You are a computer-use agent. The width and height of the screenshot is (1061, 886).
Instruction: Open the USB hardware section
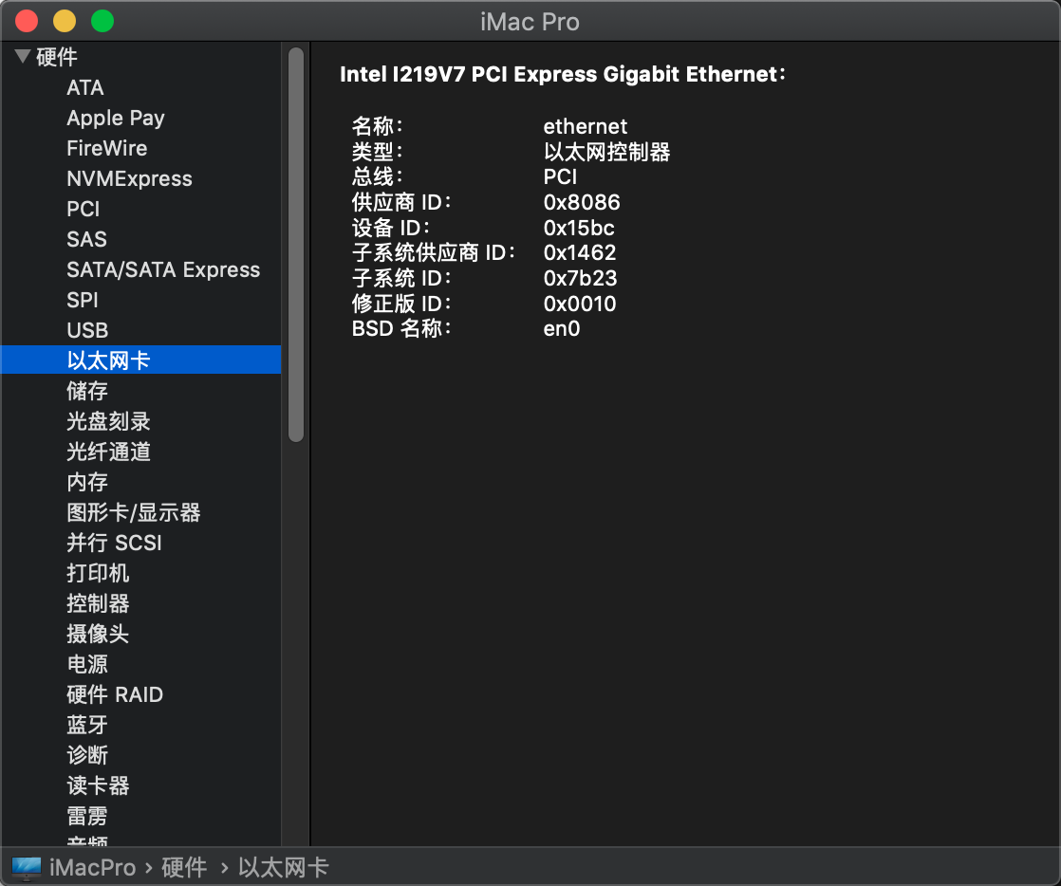click(x=87, y=330)
